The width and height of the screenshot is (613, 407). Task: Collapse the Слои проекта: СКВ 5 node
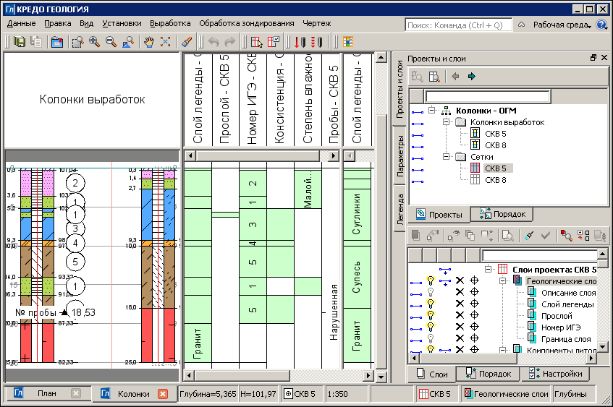(488, 269)
